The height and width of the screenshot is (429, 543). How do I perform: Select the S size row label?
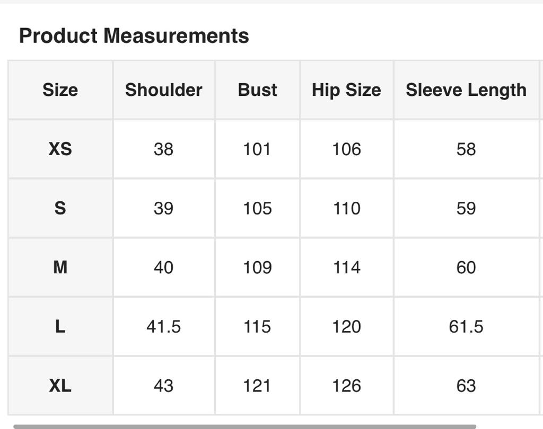point(60,209)
